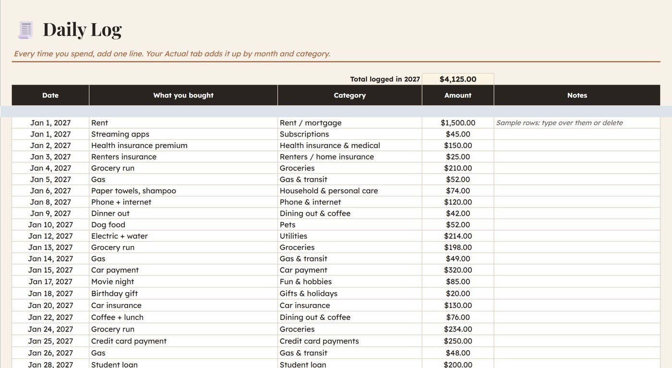The image size is (672, 368).
Task: Click the Notes column header
Action: pyautogui.click(x=577, y=95)
